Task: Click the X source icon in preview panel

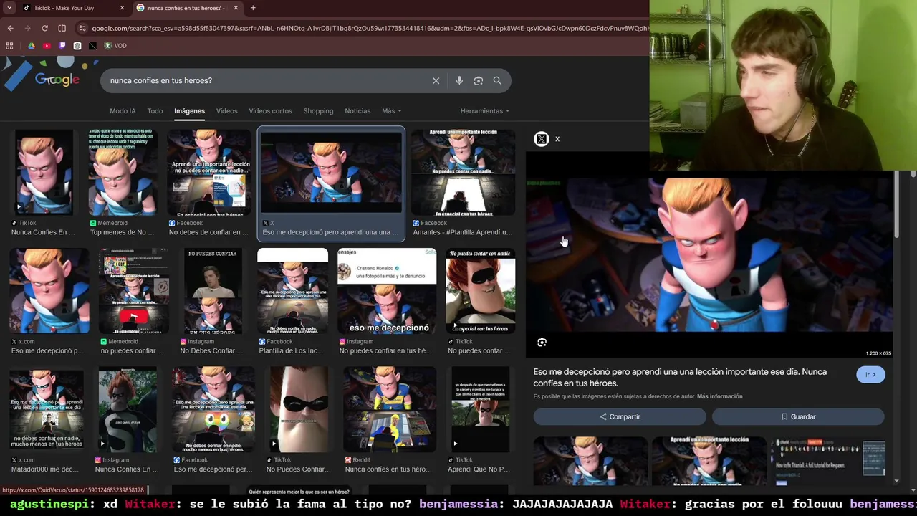Action: point(542,139)
